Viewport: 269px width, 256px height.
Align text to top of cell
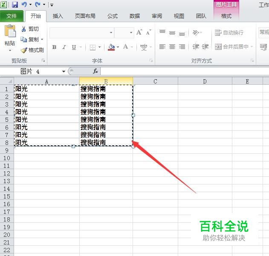pos(162,32)
